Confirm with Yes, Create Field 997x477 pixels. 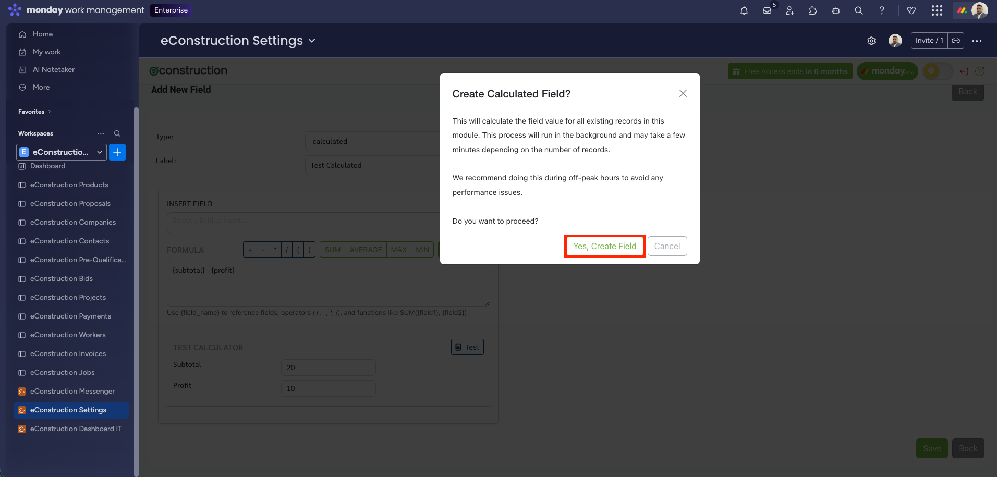pos(604,246)
